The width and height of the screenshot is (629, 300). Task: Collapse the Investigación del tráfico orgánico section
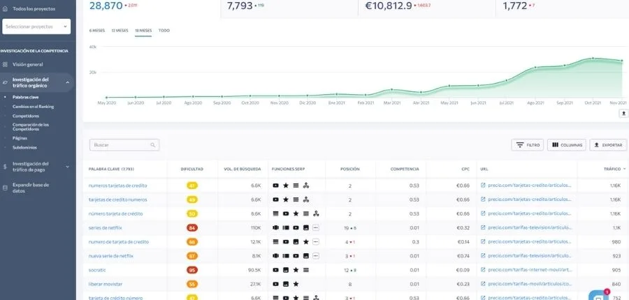pos(67,83)
